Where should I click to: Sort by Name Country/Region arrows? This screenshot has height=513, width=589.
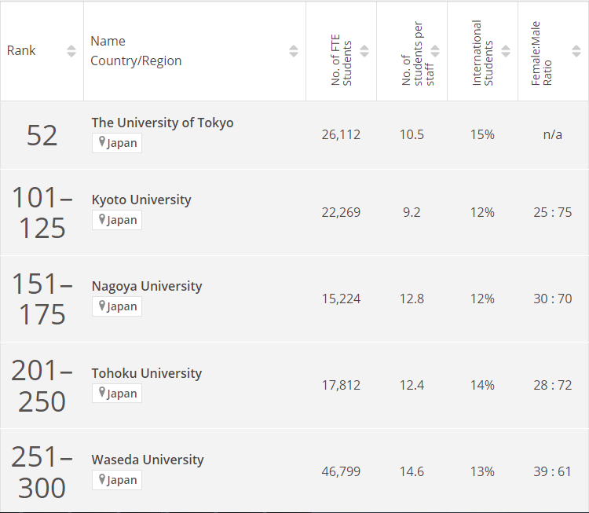tap(294, 51)
